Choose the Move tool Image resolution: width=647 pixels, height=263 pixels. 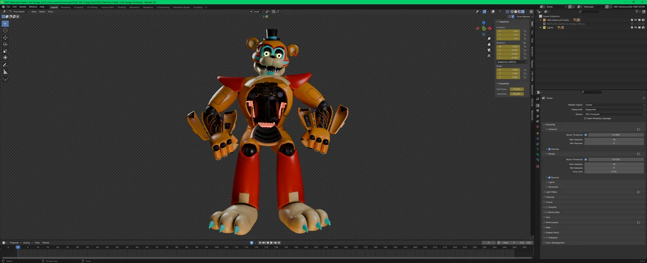click(x=5, y=38)
